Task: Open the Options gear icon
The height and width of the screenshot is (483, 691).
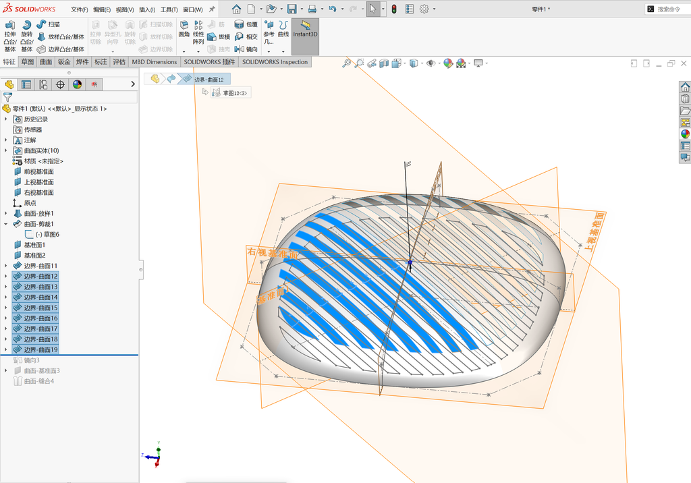Action: (424, 9)
